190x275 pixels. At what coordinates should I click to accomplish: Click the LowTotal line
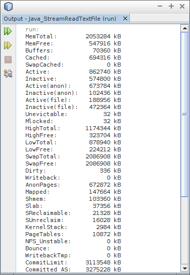(x=73, y=142)
